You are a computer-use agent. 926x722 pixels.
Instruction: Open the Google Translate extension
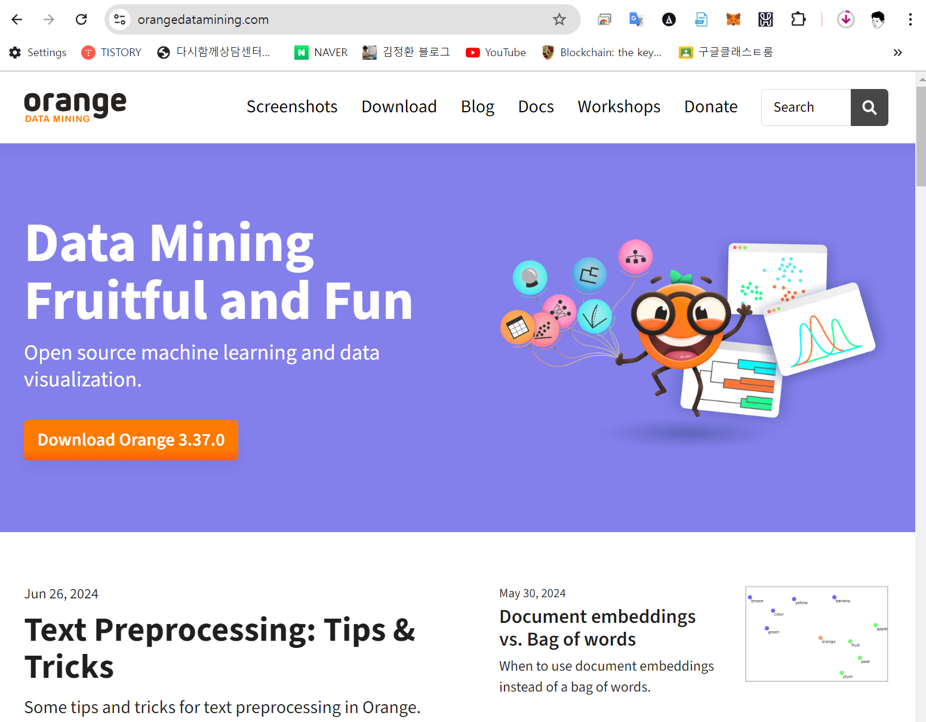pyautogui.click(x=636, y=20)
